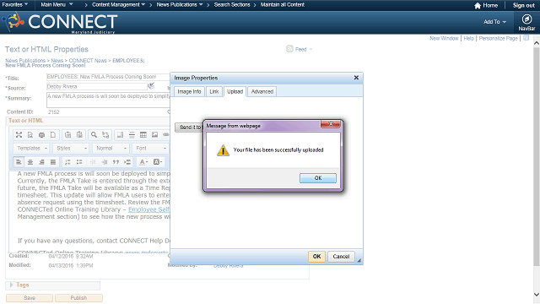
Task: Click the Decrease Indent icon
Action: [93, 162]
